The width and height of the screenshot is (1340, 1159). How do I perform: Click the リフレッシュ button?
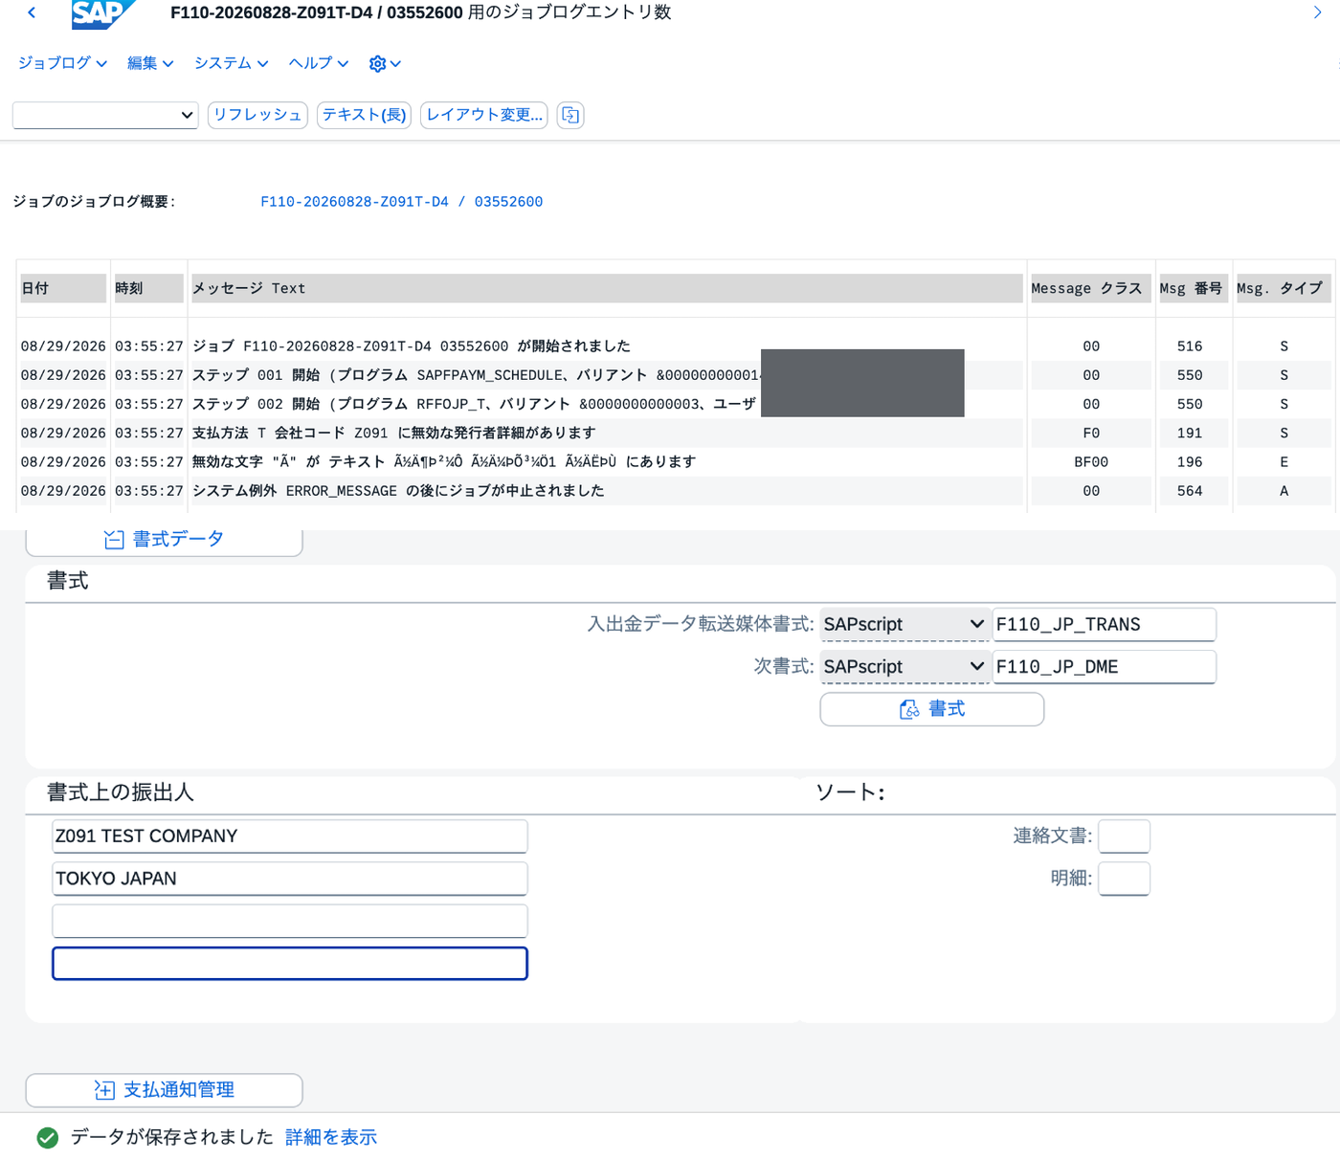pos(257,115)
